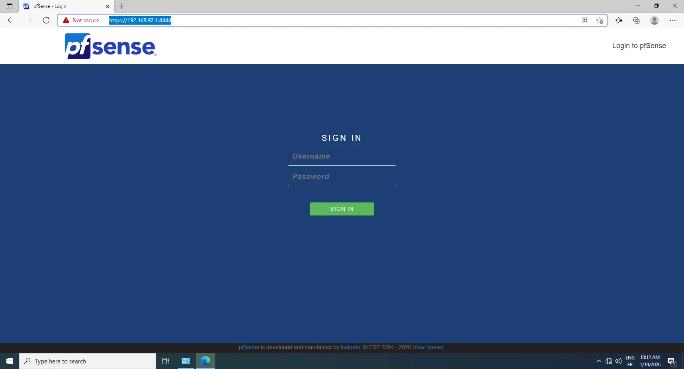Open the pfSense footer link
The width and height of the screenshot is (684, 369).
coord(249,347)
